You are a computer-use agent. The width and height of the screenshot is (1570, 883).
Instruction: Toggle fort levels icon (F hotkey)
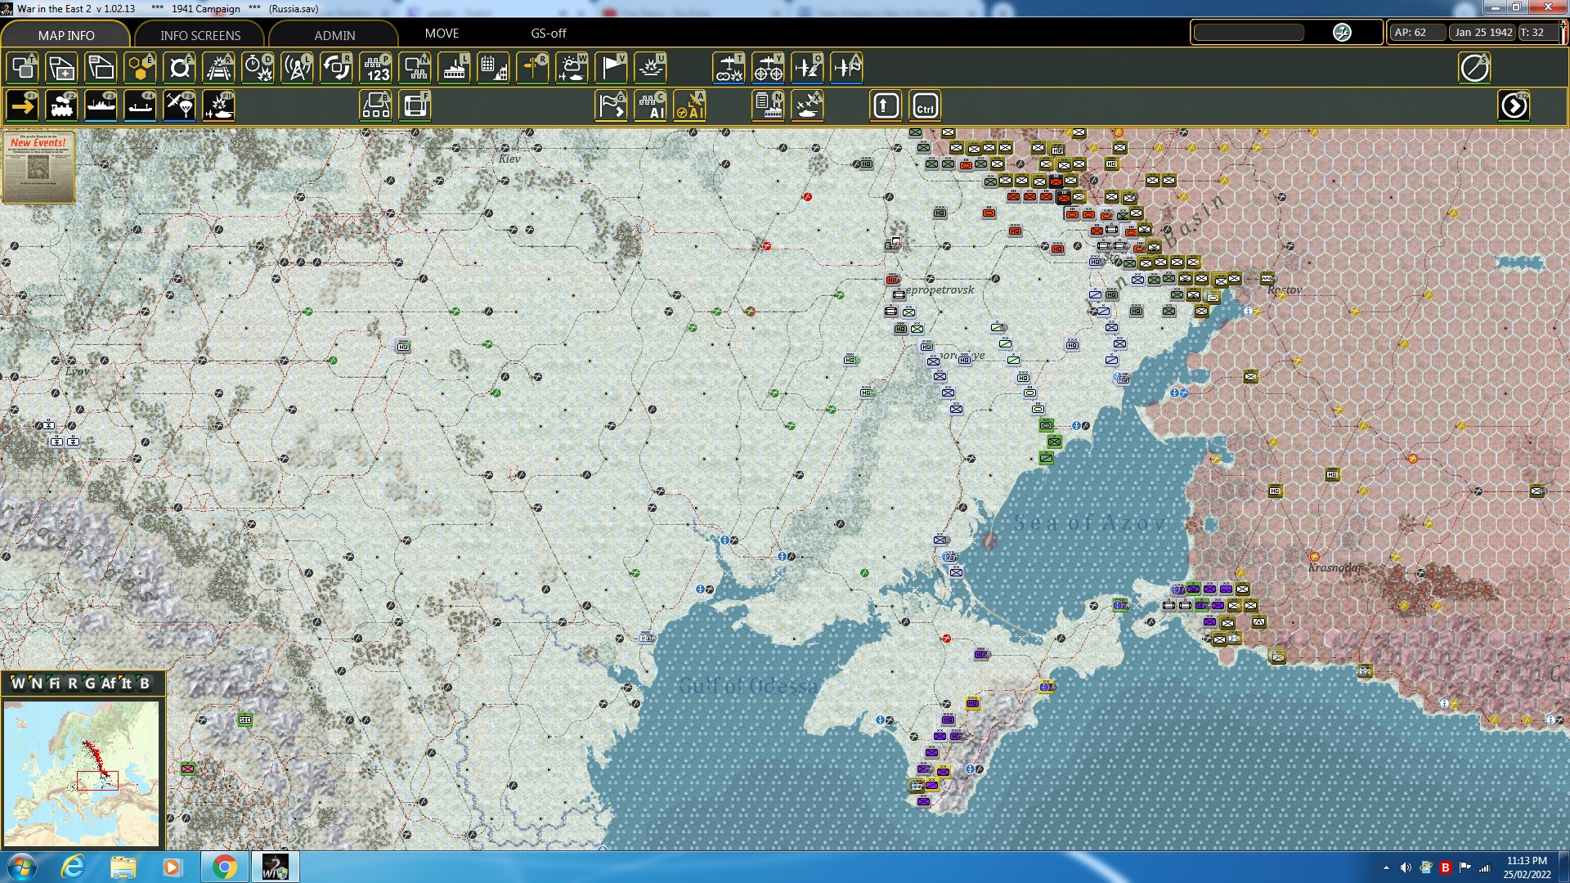coord(180,68)
